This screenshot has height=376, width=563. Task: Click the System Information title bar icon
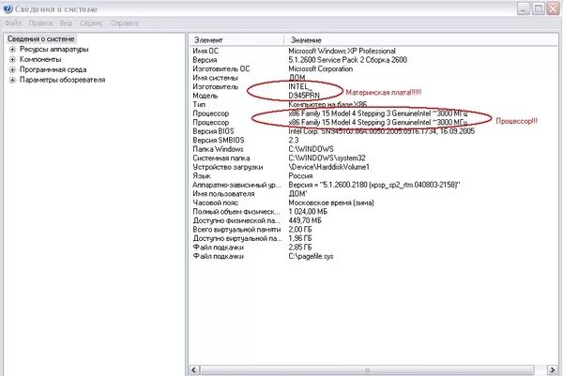[8, 8]
